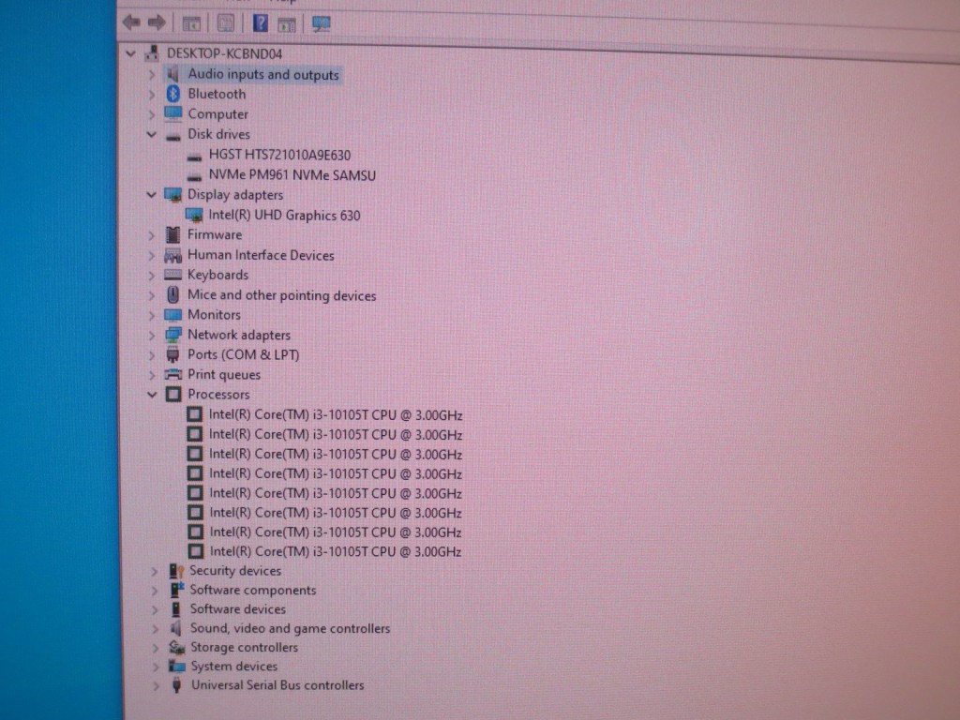Click the Audio inputs and outputs speaker icon
Viewport: 960px width, 720px height.
pyautogui.click(x=173, y=74)
